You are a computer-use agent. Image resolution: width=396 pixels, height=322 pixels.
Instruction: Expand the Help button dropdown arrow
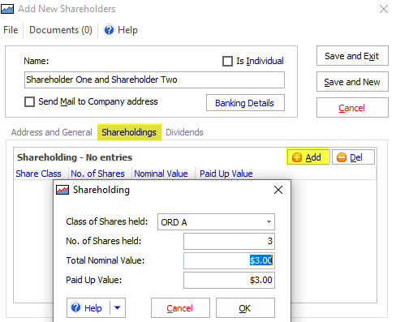tap(118, 307)
